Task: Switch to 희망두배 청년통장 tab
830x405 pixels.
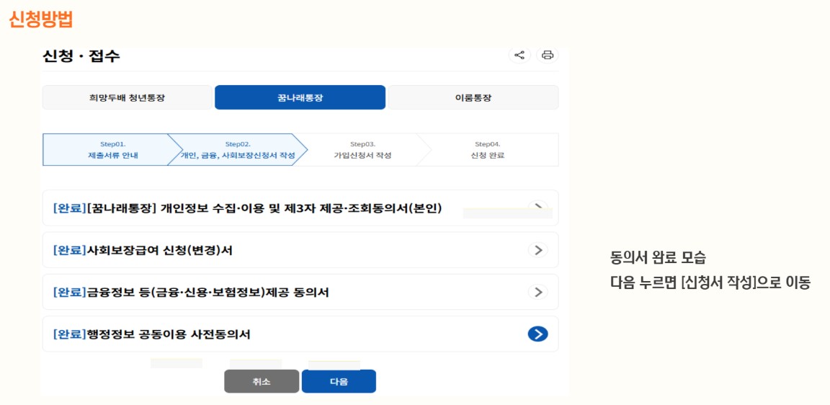Action: (x=127, y=97)
